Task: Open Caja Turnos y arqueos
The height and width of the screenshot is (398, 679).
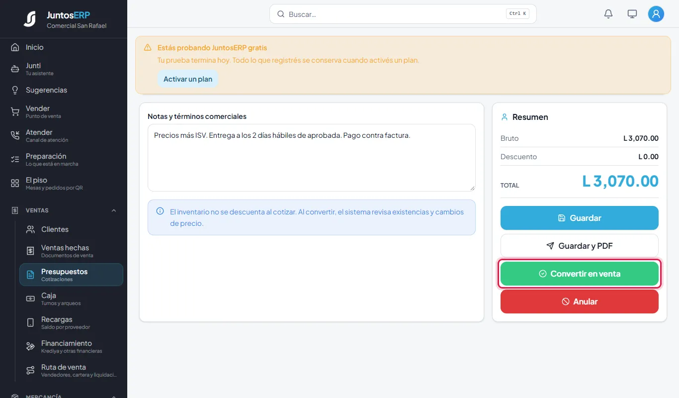Action: (71, 298)
